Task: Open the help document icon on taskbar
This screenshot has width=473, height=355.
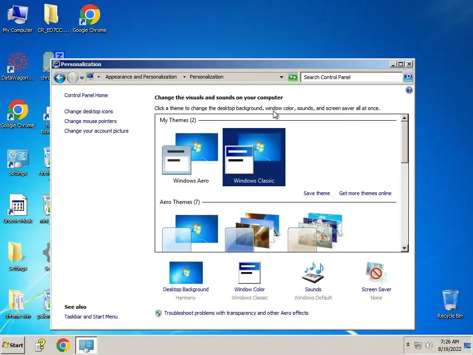Action: pyautogui.click(x=40, y=345)
